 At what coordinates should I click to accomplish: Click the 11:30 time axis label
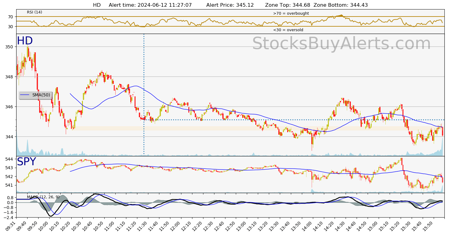click(x=143, y=226)
